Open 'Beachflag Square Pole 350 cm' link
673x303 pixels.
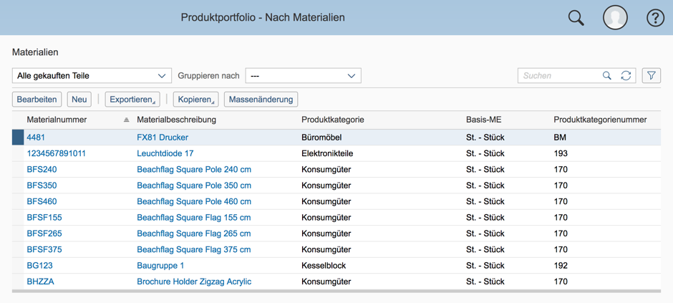tap(194, 186)
